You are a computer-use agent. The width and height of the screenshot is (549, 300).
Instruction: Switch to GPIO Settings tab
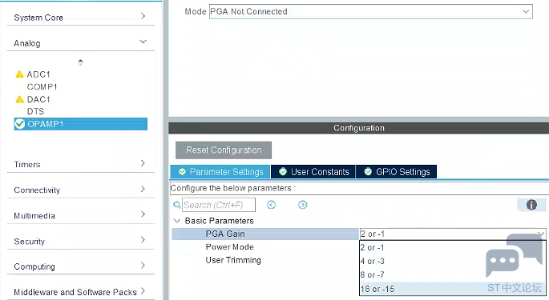click(397, 172)
